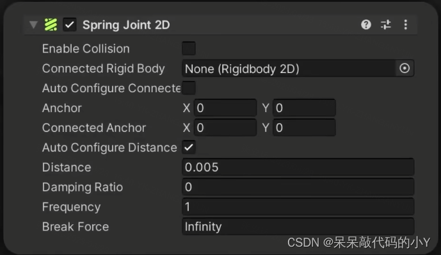Click the Frequency value field
Image resolution: width=441 pixels, height=255 pixels.
pos(298,207)
